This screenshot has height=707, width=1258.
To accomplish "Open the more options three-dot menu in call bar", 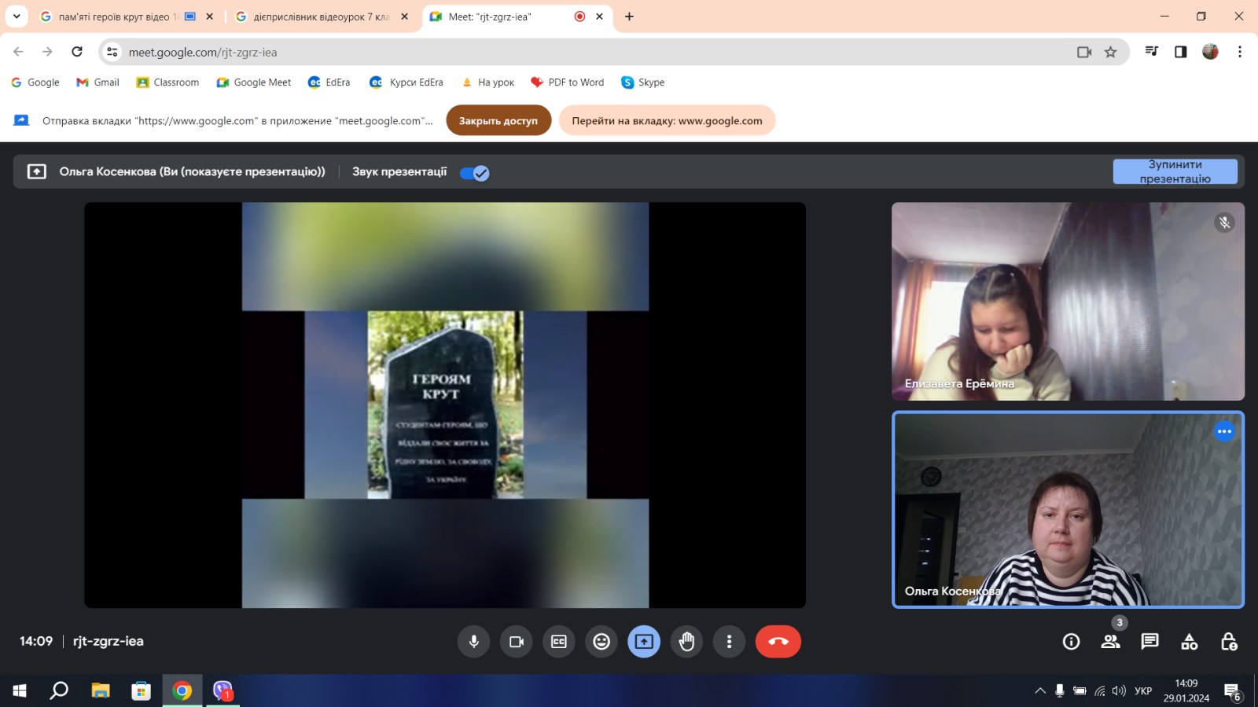I will 729,642.
